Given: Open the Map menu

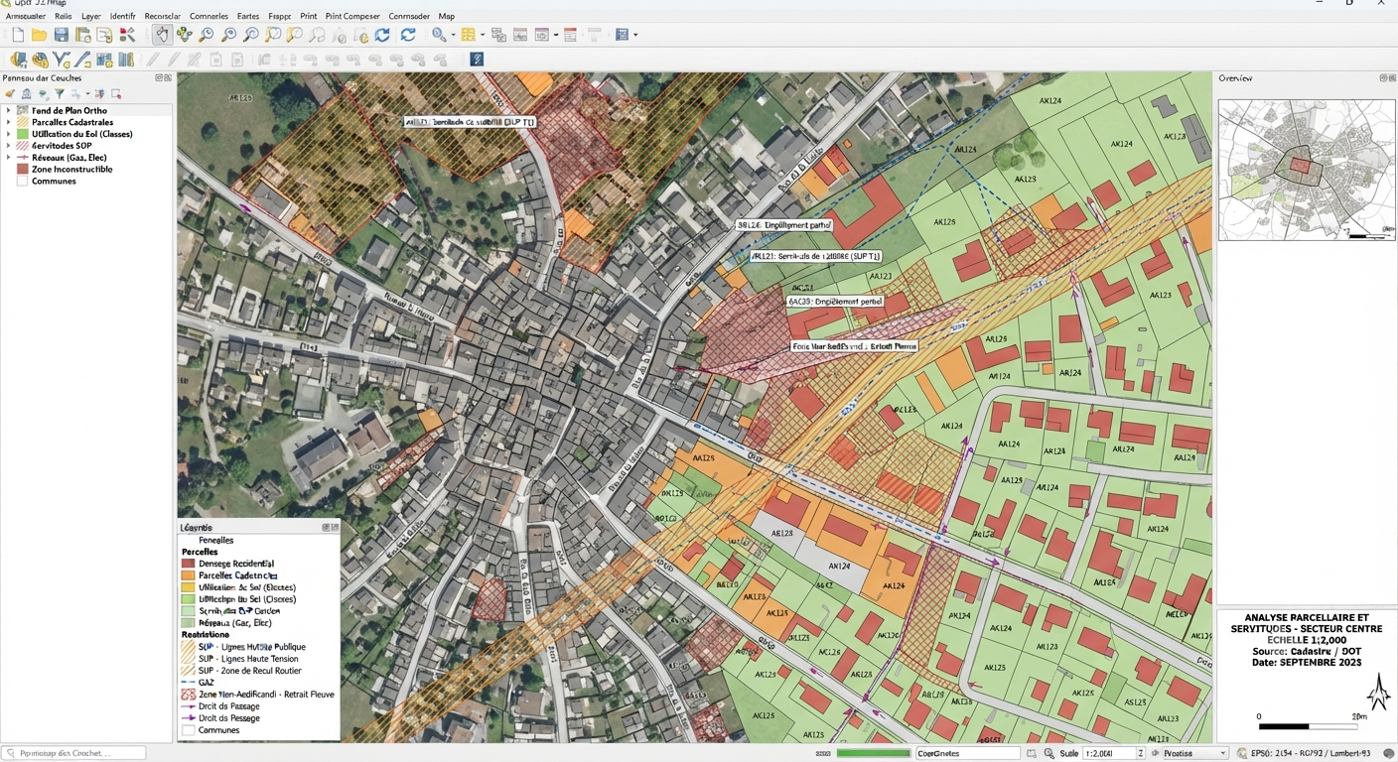Looking at the screenshot, I should click(447, 16).
